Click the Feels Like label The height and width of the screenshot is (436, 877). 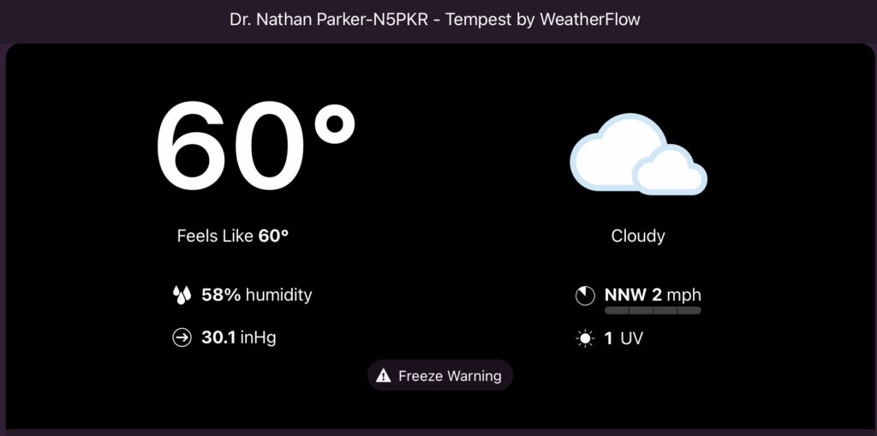point(216,236)
